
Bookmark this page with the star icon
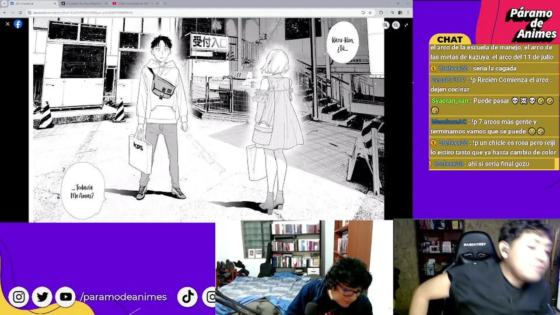[x=371, y=13]
